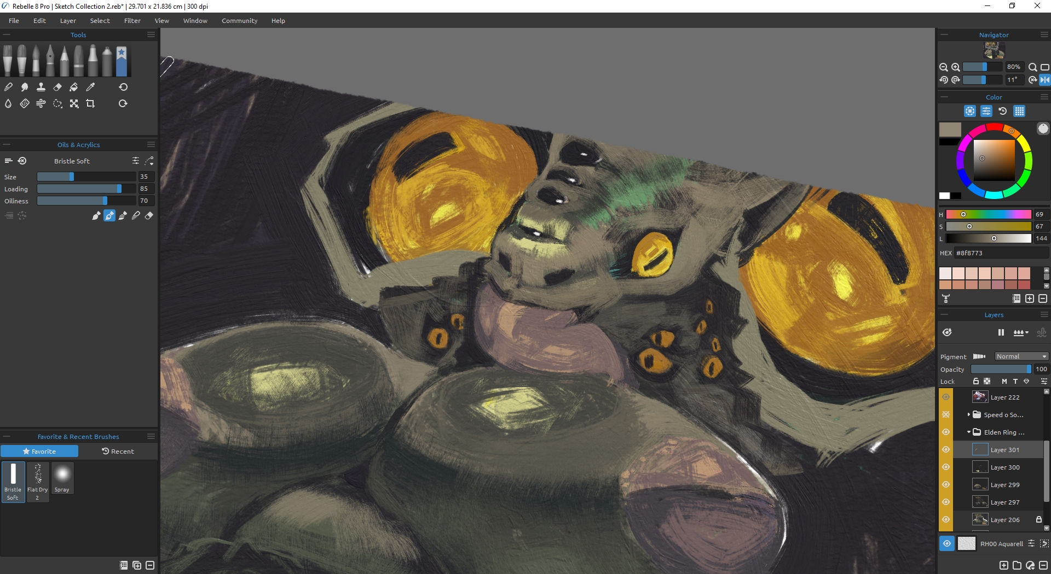Toggle the flip canvas button in Navigator
Screen dimensions: 1051x574
coord(1045,80)
